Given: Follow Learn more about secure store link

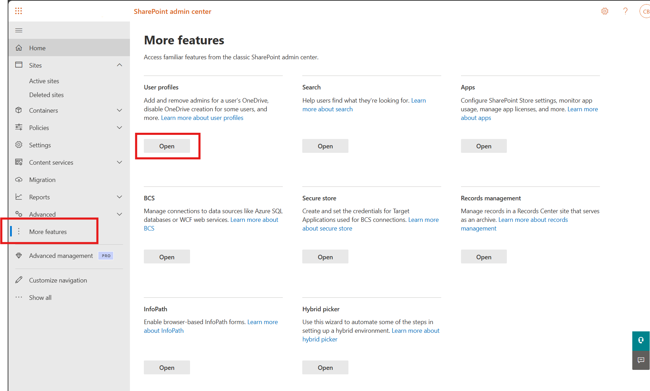Looking at the screenshot, I should [x=327, y=228].
